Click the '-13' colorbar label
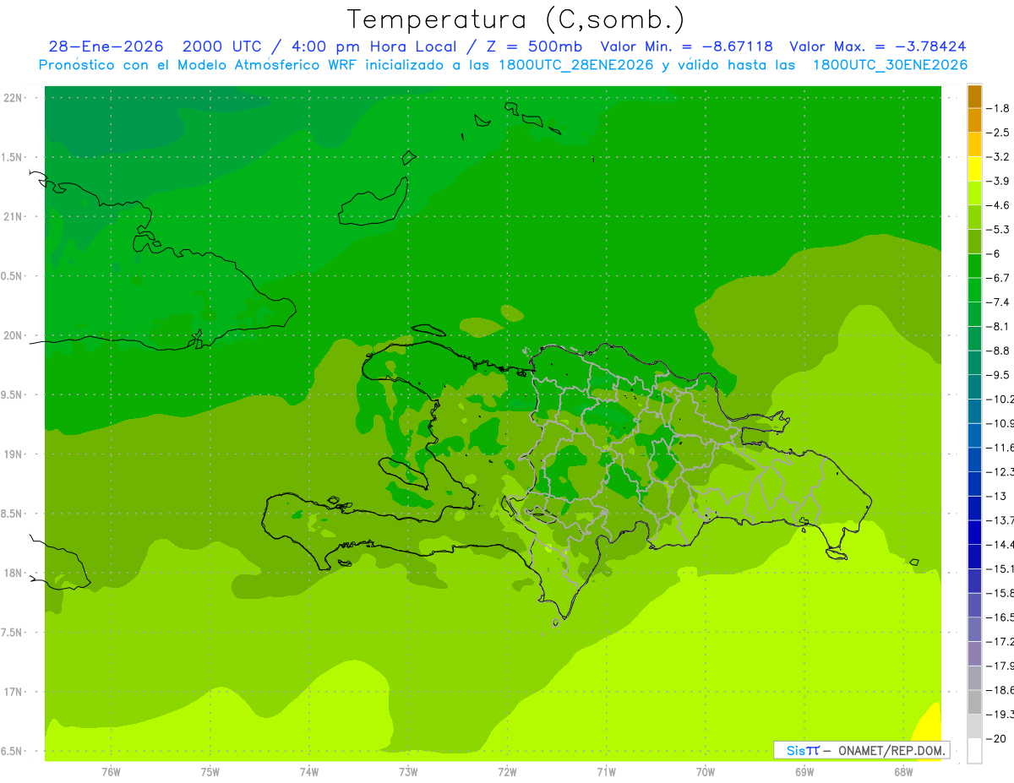Viewport: 1014px width, 783px height. 996,496
